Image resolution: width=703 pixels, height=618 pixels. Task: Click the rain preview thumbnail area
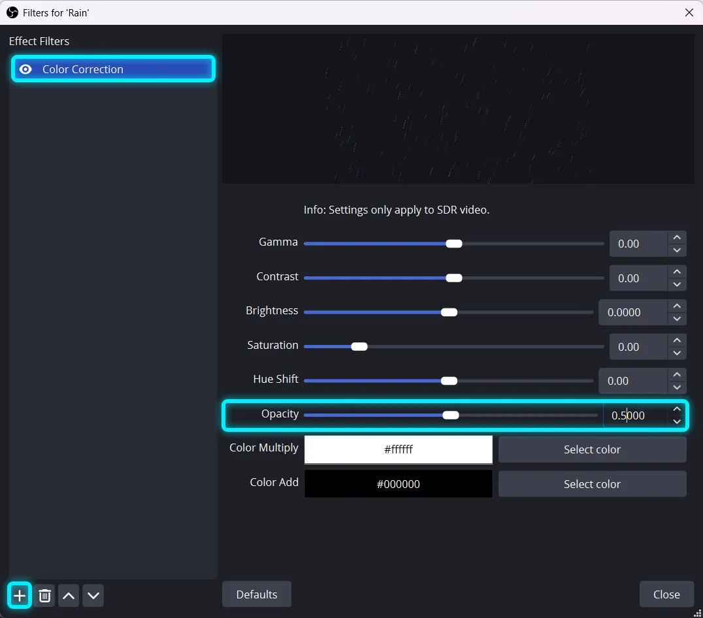458,109
